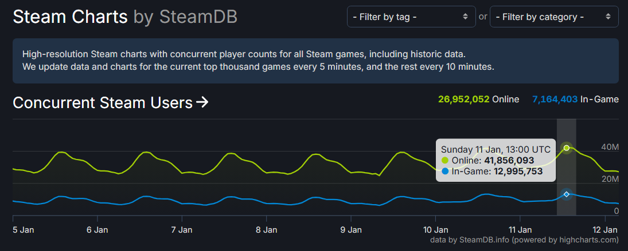Click the green Online dot in tooltip

tap(445, 161)
